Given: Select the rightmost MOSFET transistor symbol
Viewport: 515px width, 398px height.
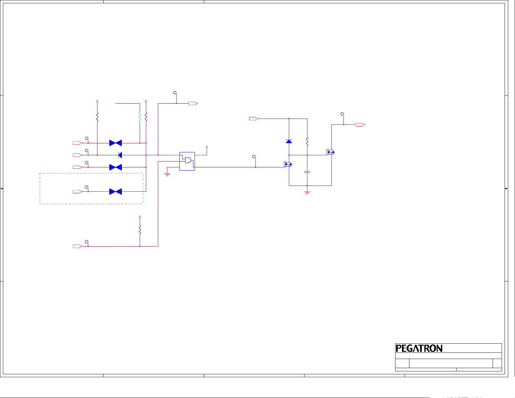Looking at the screenshot, I should 330,152.
